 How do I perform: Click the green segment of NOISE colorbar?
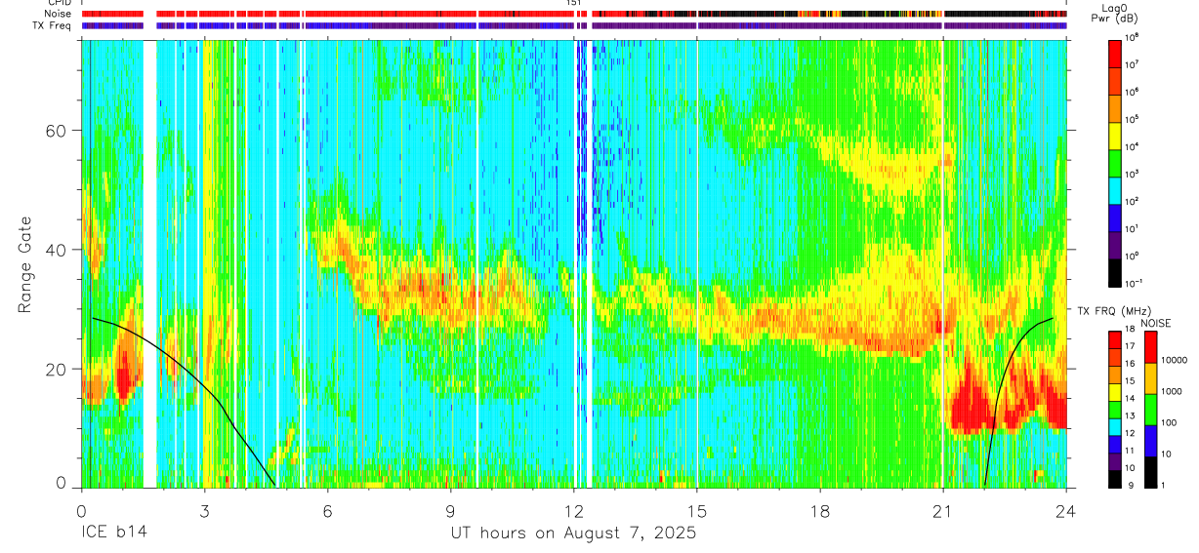click(x=1151, y=410)
